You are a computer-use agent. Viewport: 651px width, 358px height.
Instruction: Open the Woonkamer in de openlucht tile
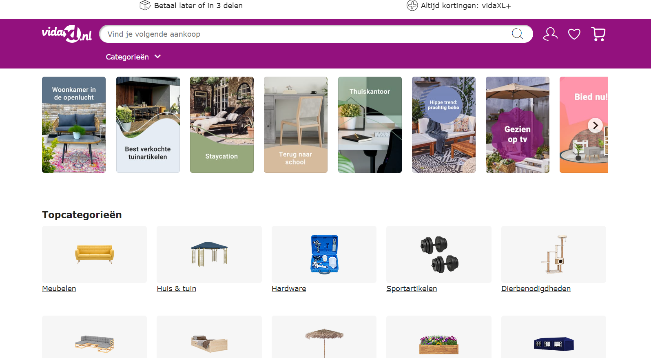(x=74, y=125)
